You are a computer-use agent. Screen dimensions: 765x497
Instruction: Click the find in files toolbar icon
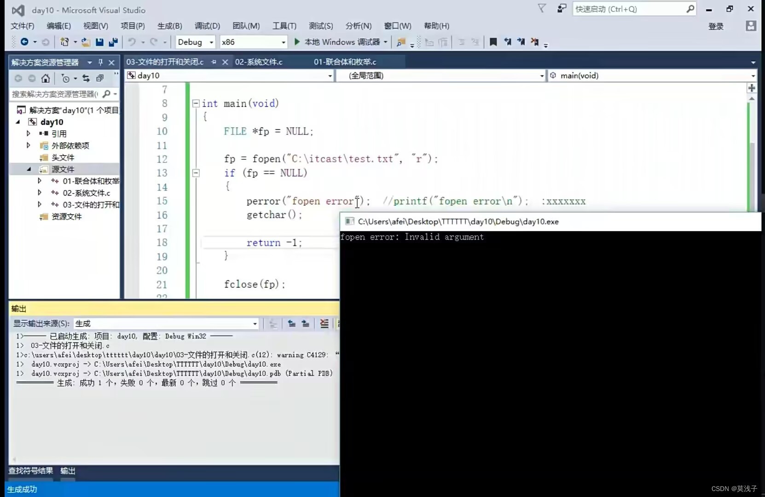401,42
